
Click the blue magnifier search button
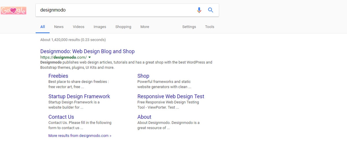click(x=211, y=10)
